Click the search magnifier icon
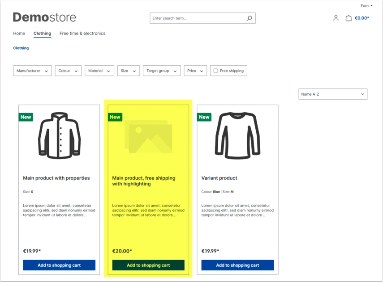383x282 pixels. pos(250,18)
